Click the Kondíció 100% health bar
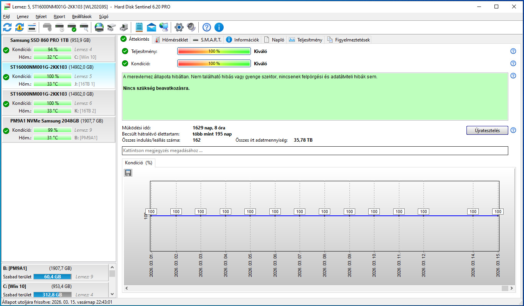 click(x=214, y=64)
